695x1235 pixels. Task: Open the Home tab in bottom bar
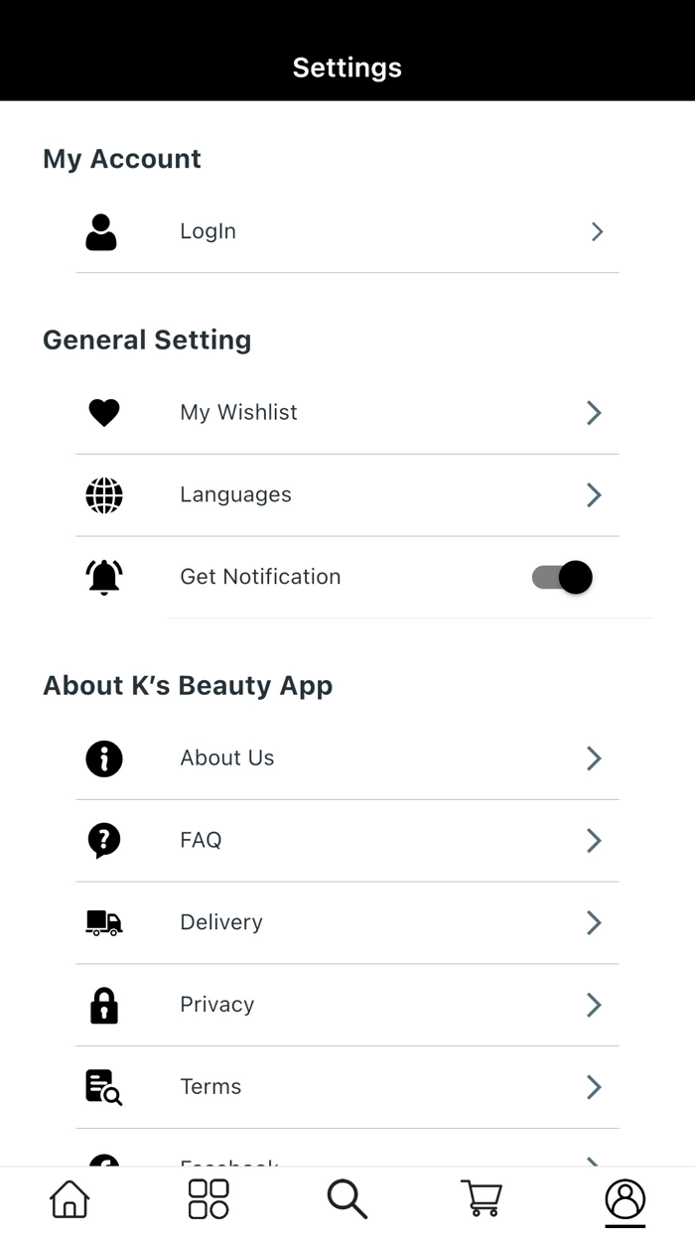point(69,1199)
